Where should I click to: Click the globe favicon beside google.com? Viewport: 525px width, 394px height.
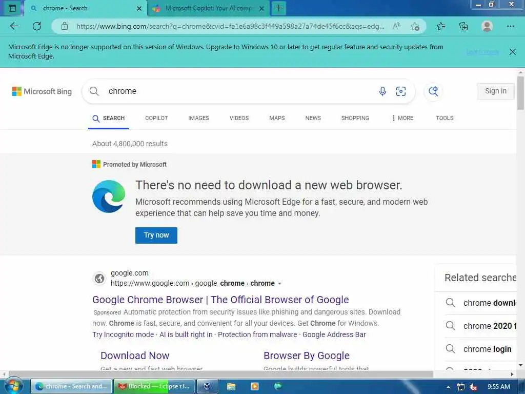[99, 279]
